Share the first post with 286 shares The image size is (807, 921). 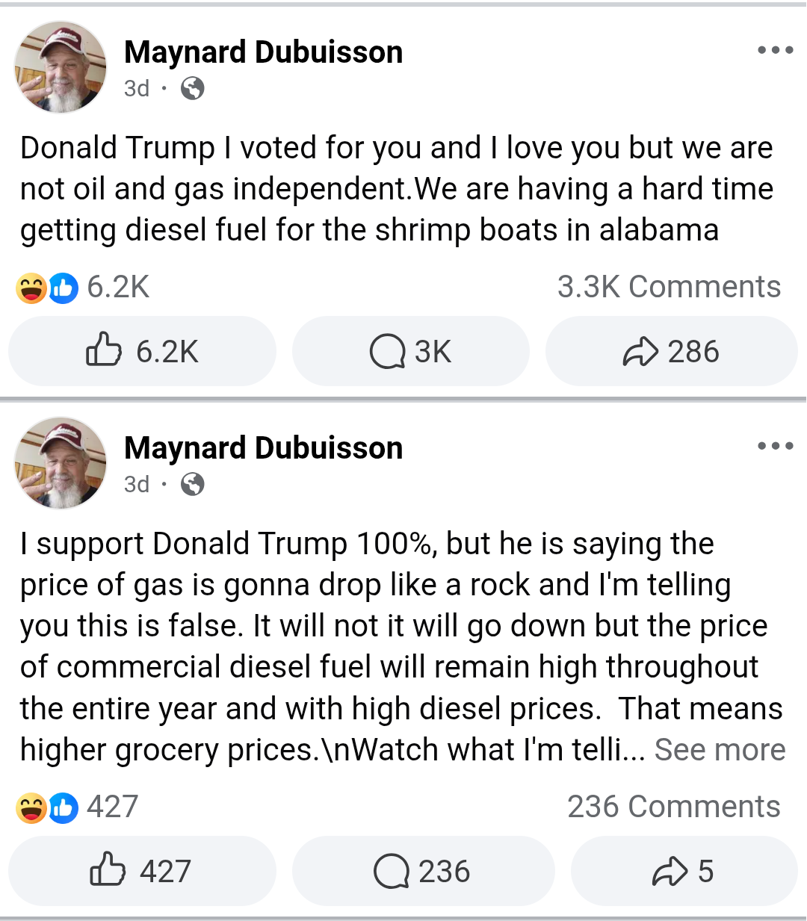click(x=671, y=351)
